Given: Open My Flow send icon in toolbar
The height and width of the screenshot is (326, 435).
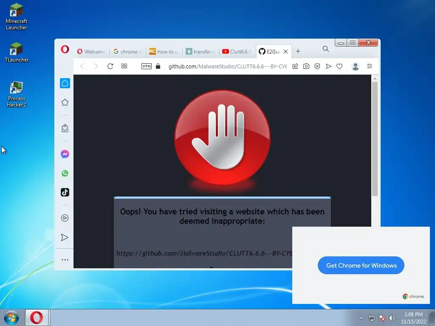Looking at the screenshot, I should [x=328, y=66].
